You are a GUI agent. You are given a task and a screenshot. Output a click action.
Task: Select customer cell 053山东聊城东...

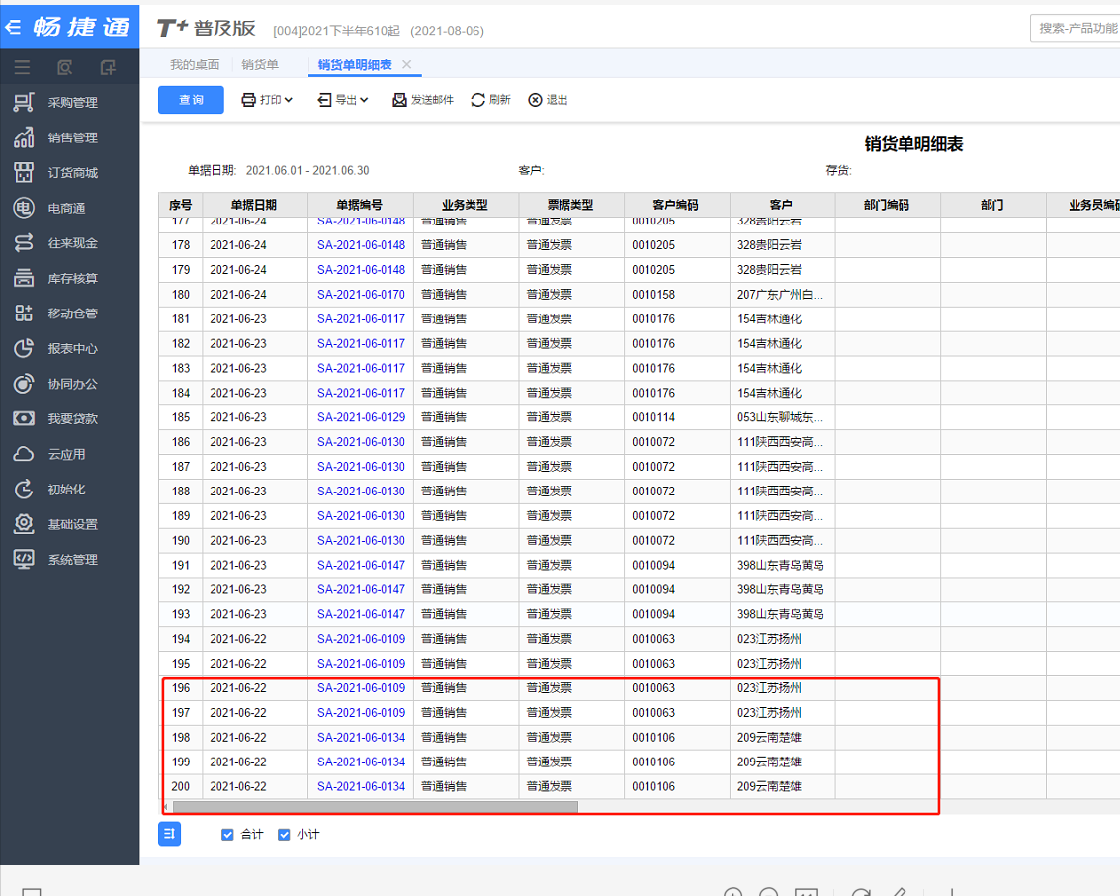point(781,417)
